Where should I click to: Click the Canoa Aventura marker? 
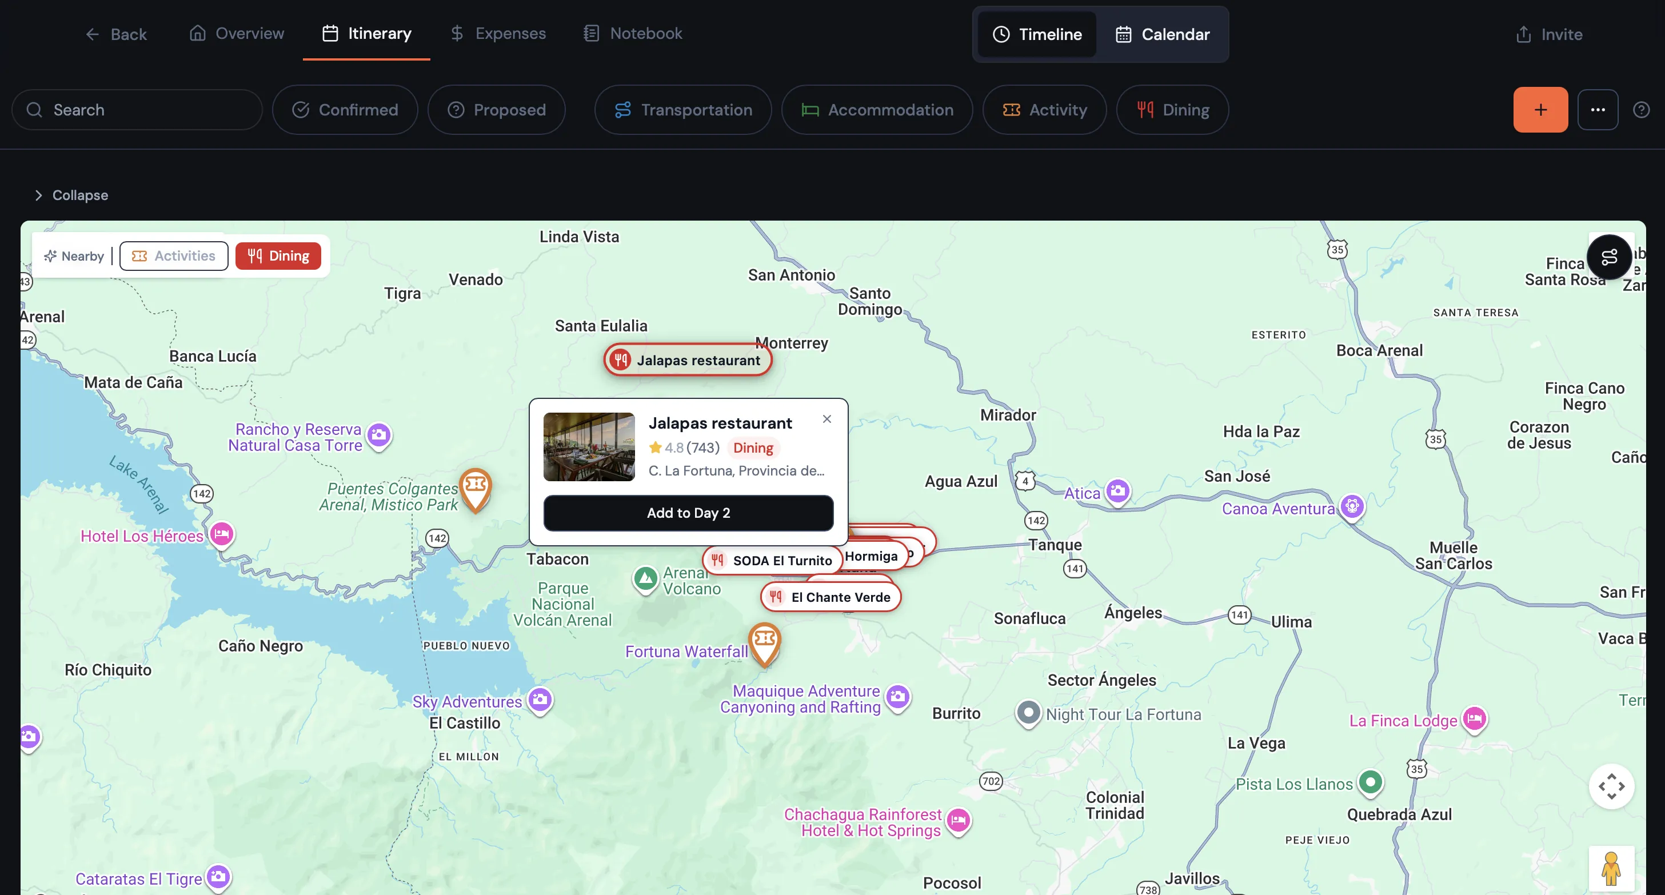pos(1352,508)
